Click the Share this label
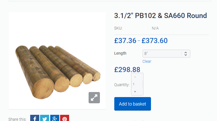This screenshot has width=217, height=121. pyautogui.click(x=17, y=119)
